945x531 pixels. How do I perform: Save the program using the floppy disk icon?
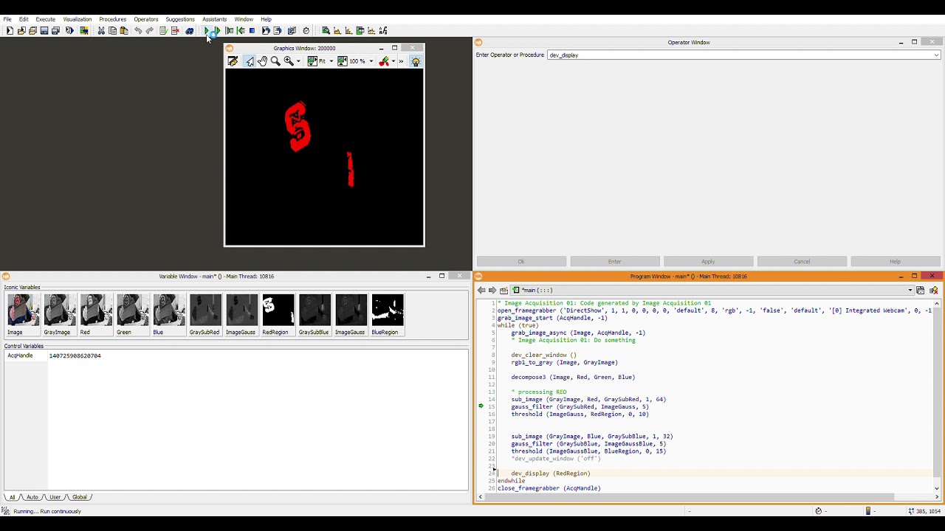click(x=44, y=30)
